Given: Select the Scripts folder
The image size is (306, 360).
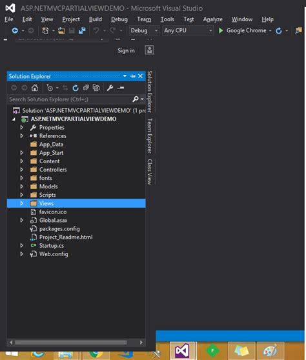Looking at the screenshot, I should point(48,195).
